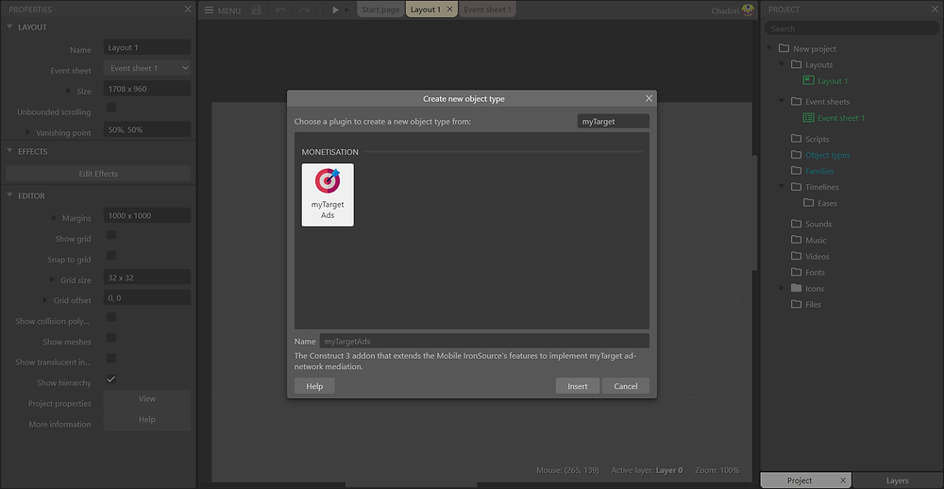Image resolution: width=944 pixels, height=489 pixels.
Task: Open the preview options dropdown arrow
Action: click(x=346, y=10)
